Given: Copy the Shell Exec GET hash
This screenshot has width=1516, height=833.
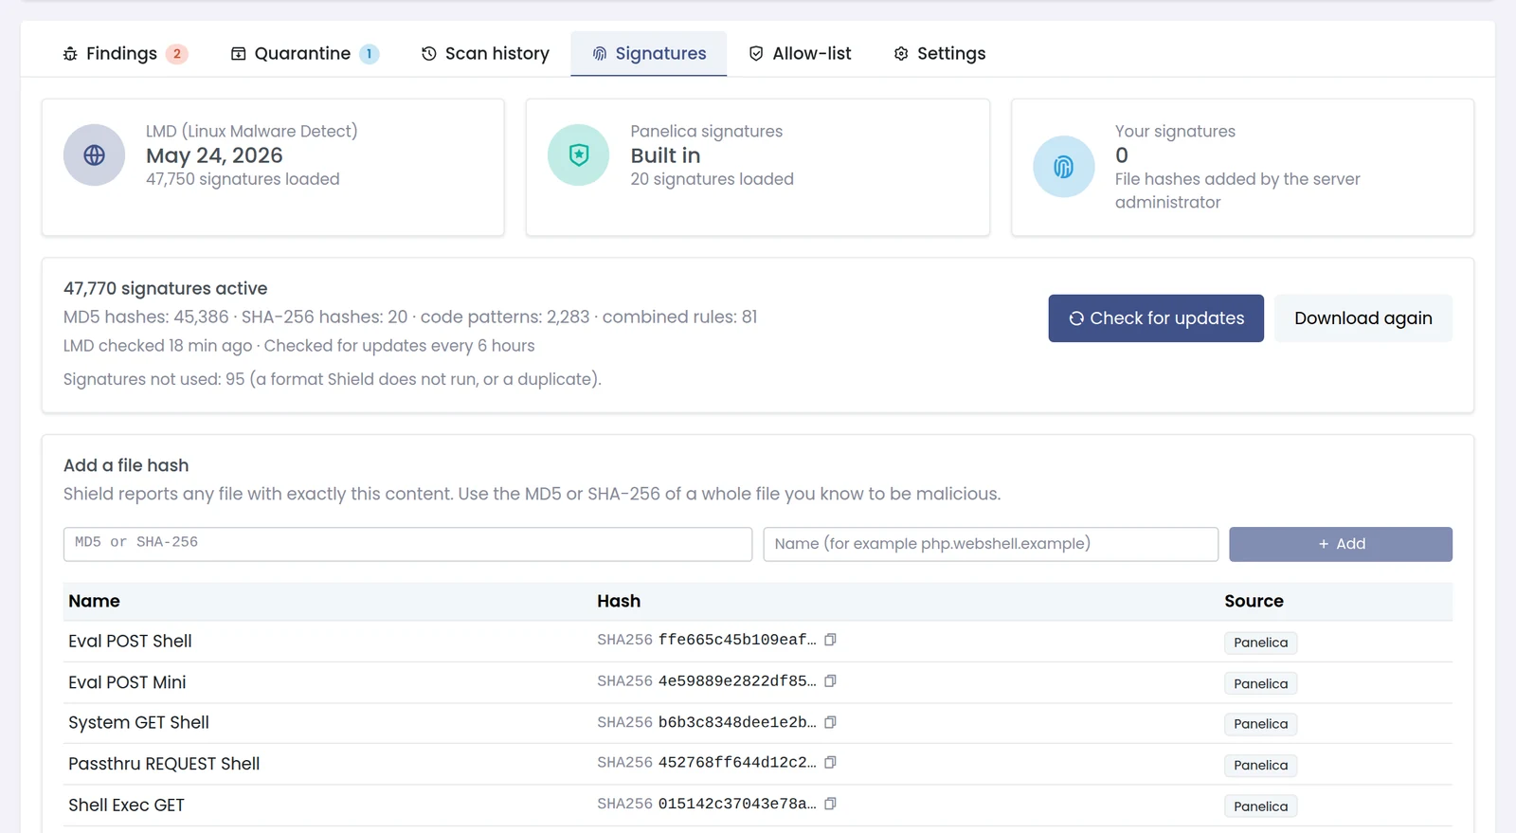Looking at the screenshot, I should tap(830, 804).
